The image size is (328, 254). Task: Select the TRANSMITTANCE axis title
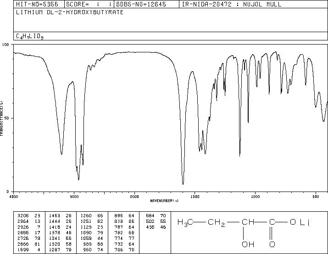pos(1,119)
